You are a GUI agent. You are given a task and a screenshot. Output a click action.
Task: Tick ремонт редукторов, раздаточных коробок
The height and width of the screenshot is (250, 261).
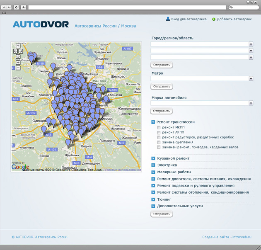(159, 137)
